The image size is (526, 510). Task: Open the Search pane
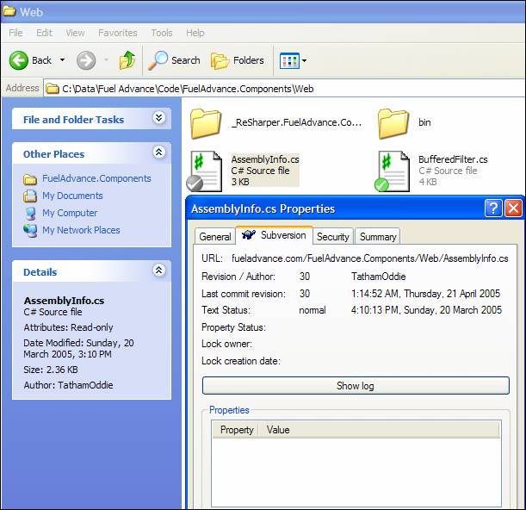pyautogui.click(x=174, y=60)
